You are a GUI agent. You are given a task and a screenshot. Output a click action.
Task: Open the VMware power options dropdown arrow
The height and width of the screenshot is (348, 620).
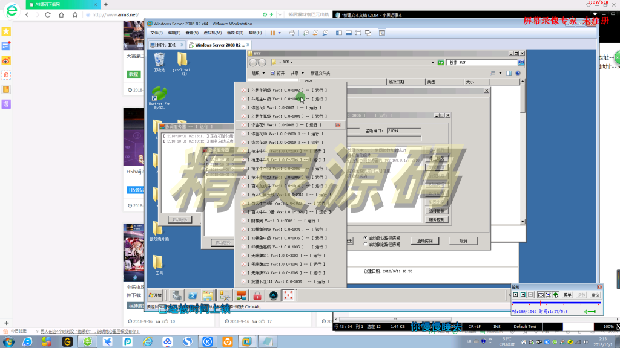click(x=279, y=33)
